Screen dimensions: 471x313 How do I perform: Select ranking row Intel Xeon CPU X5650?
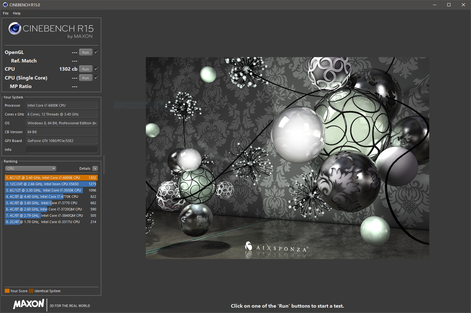[x=51, y=184]
